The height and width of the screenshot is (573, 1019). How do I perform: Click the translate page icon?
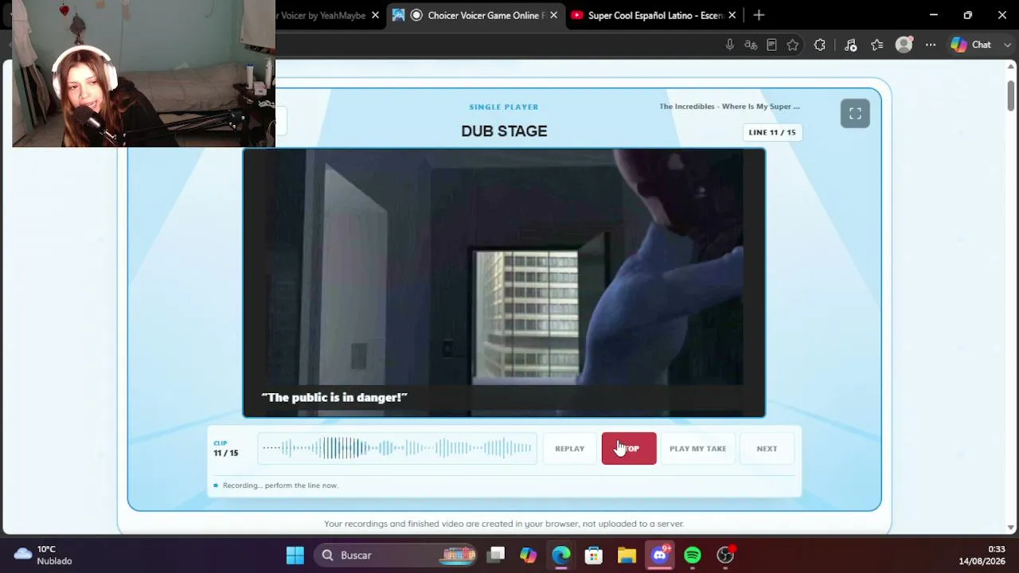pyautogui.click(x=751, y=45)
